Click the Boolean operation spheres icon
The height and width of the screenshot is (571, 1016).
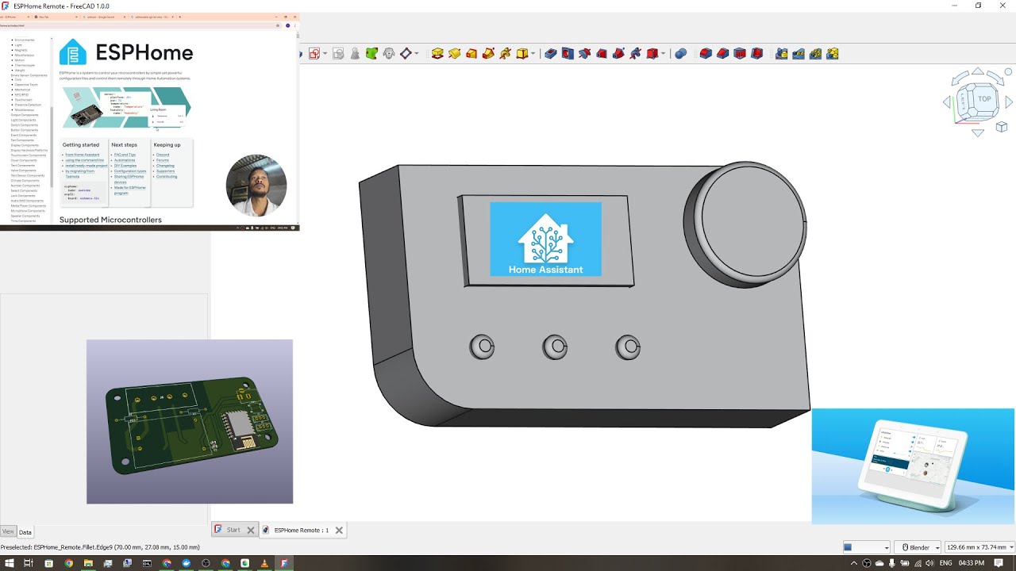(x=681, y=54)
